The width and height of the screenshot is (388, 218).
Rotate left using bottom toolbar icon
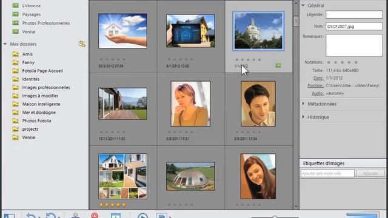31,216
